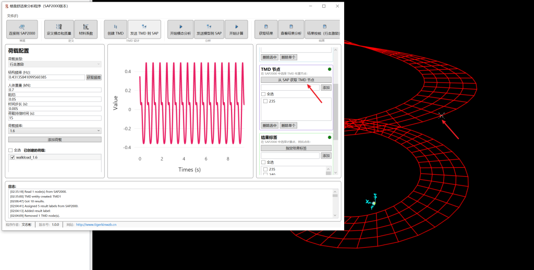Open the 材料系数 tool

[86, 29]
